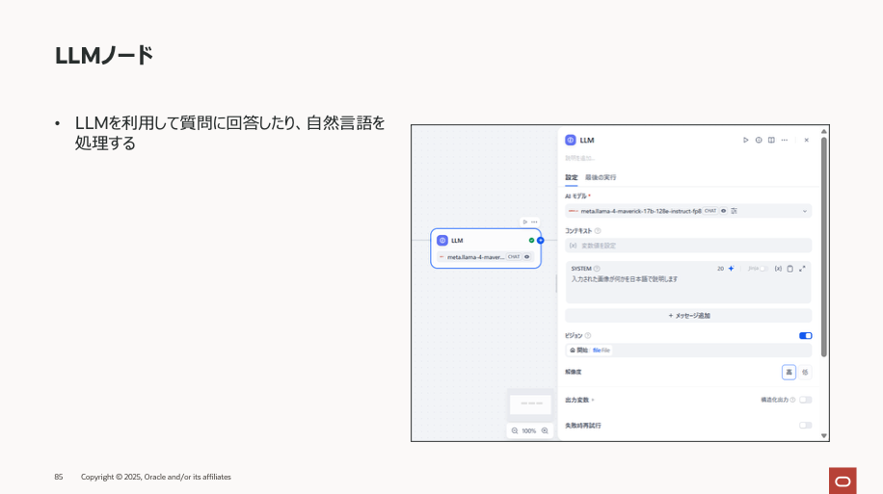The image size is (883, 494).
Task: Click the slide page number 85
Action: 59,477
